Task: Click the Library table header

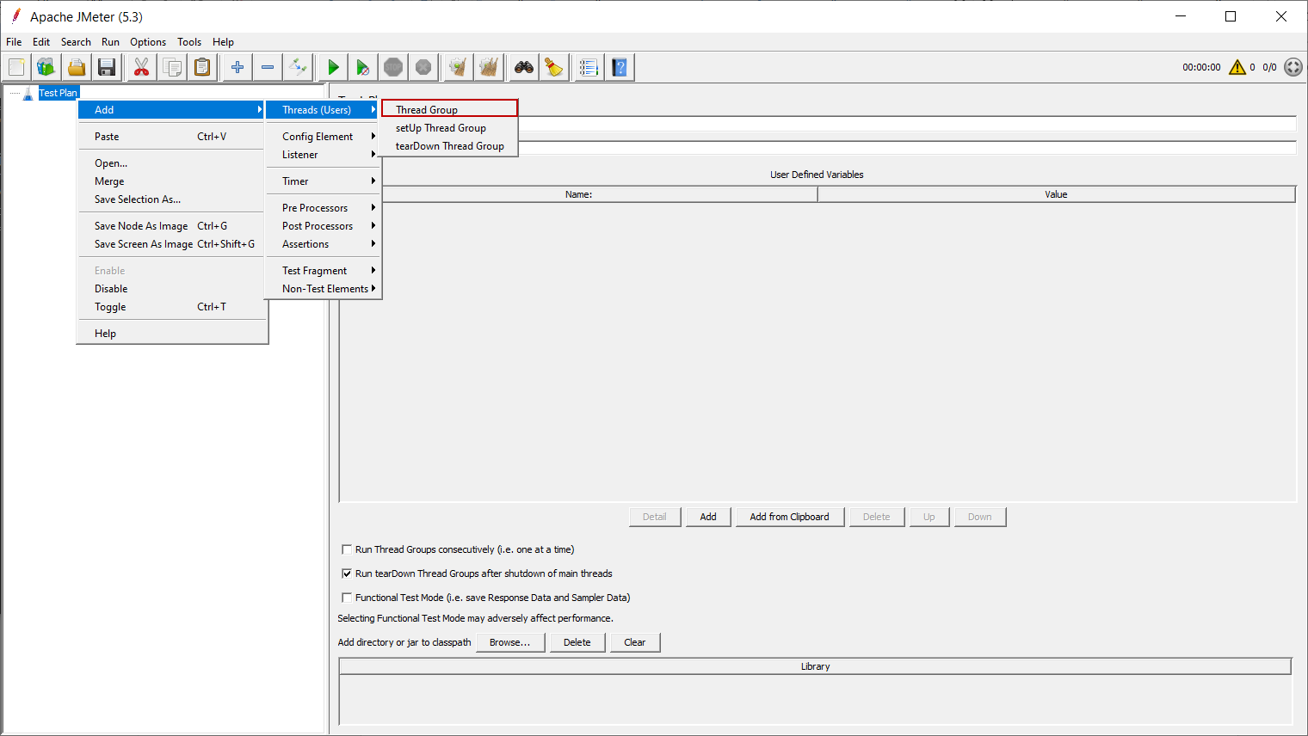Action: point(816,666)
